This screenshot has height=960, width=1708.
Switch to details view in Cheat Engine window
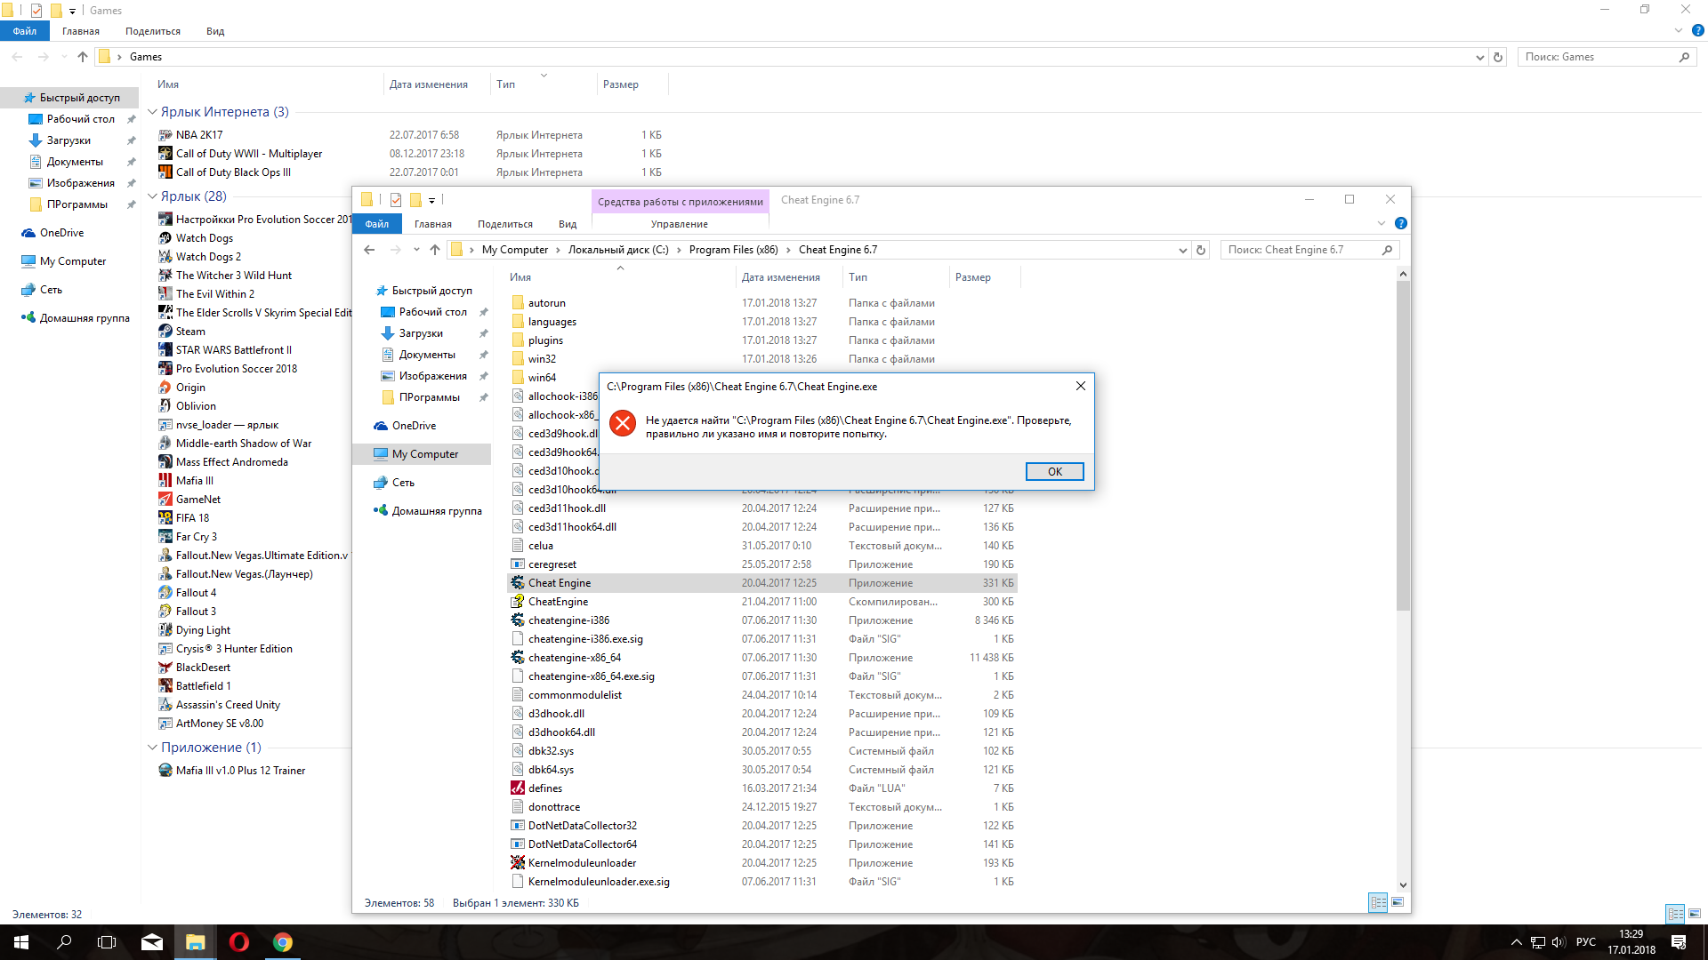click(1378, 902)
